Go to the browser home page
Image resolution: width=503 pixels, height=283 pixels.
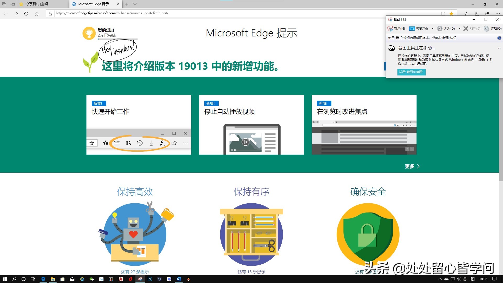(x=37, y=14)
